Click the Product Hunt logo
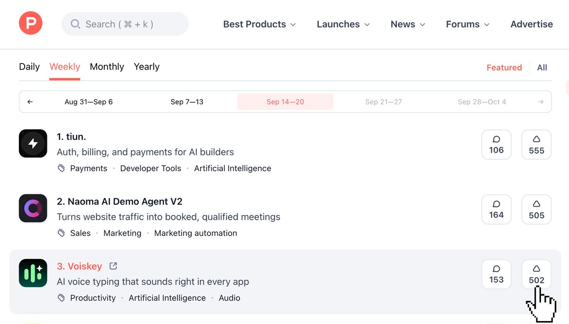Image resolution: width=569 pixels, height=324 pixels. (x=31, y=23)
